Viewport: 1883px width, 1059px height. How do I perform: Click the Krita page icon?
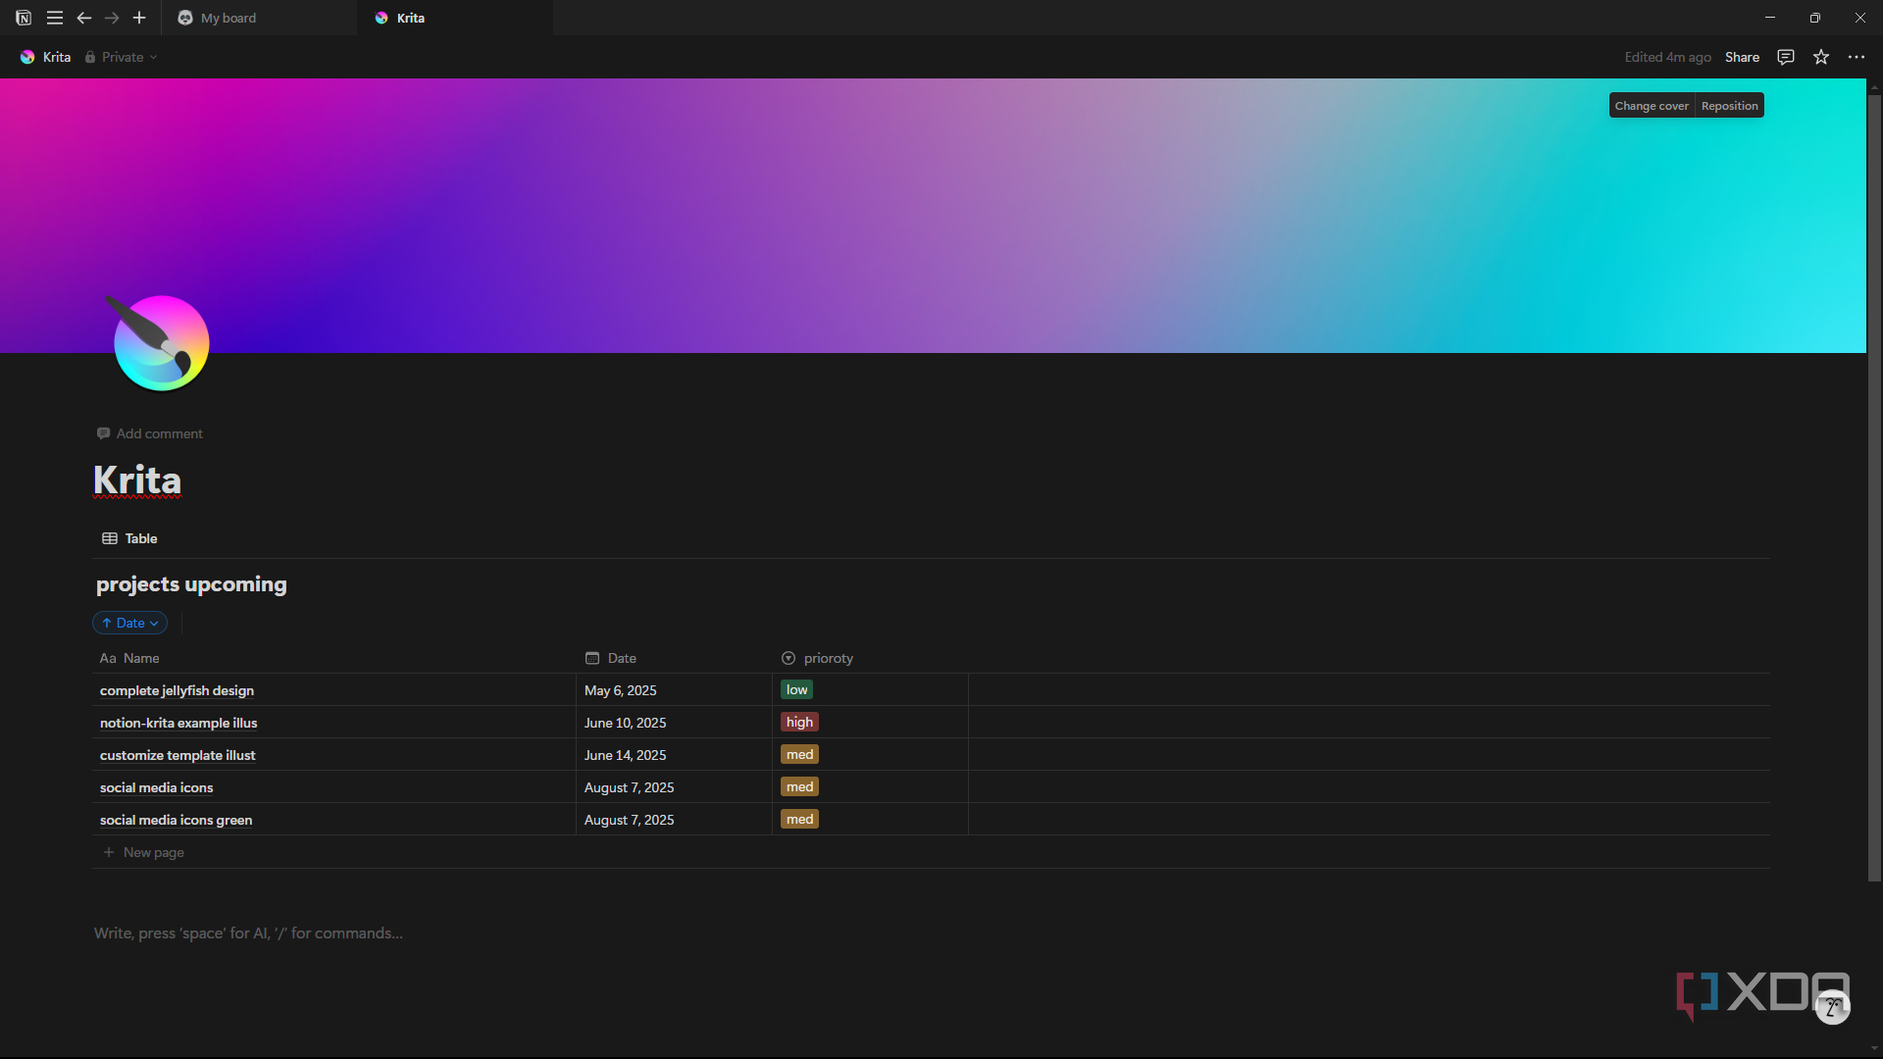[x=159, y=342]
